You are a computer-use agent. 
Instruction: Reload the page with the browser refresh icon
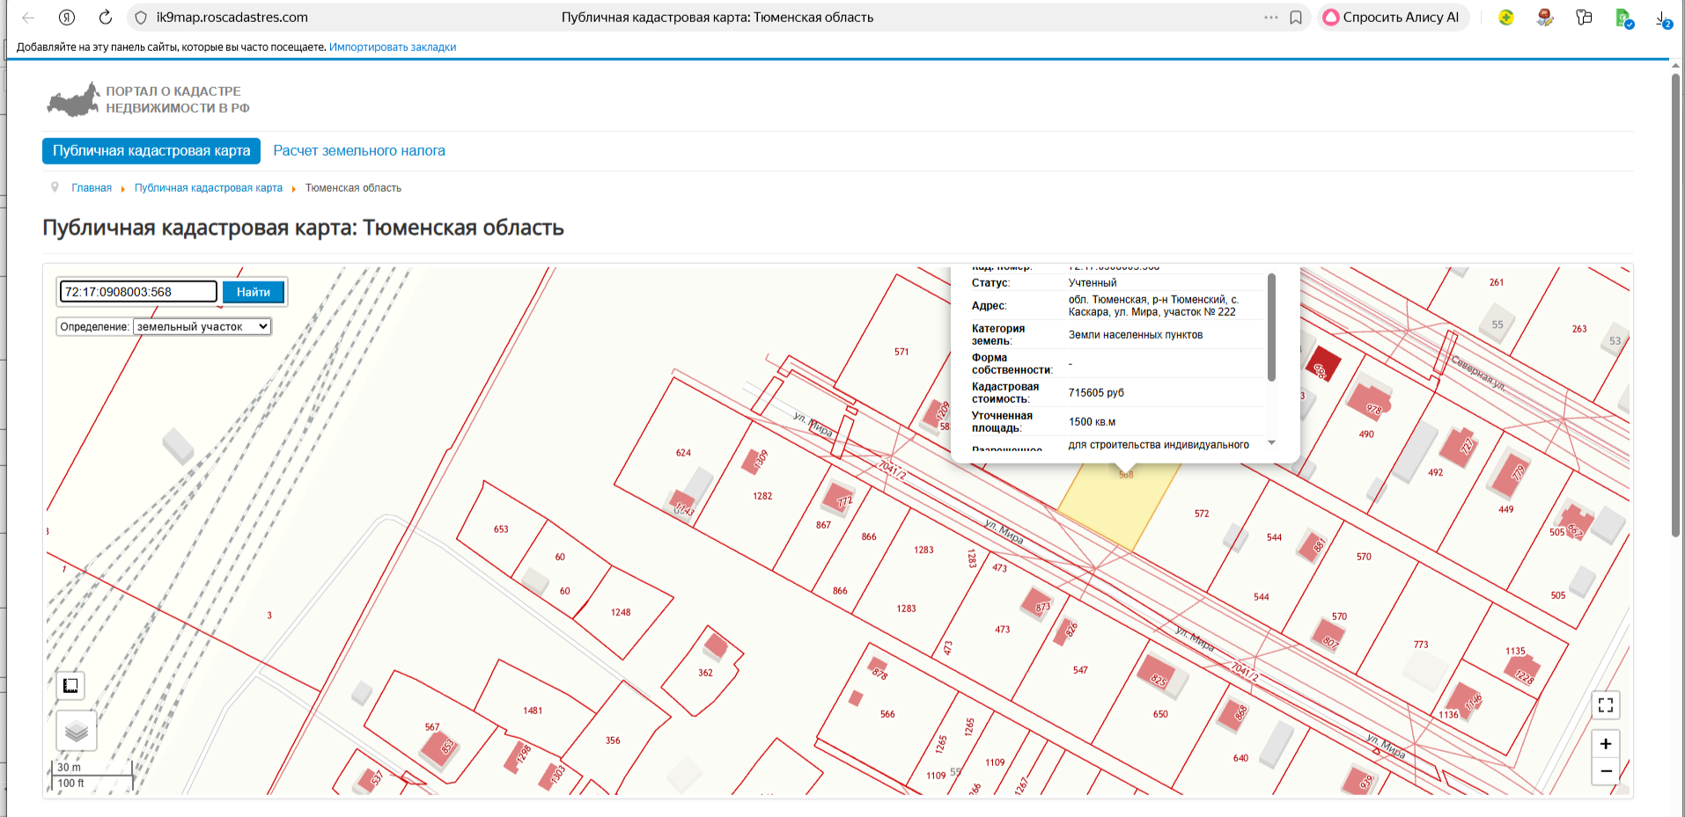pyautogui.click(x=105, y=18)
